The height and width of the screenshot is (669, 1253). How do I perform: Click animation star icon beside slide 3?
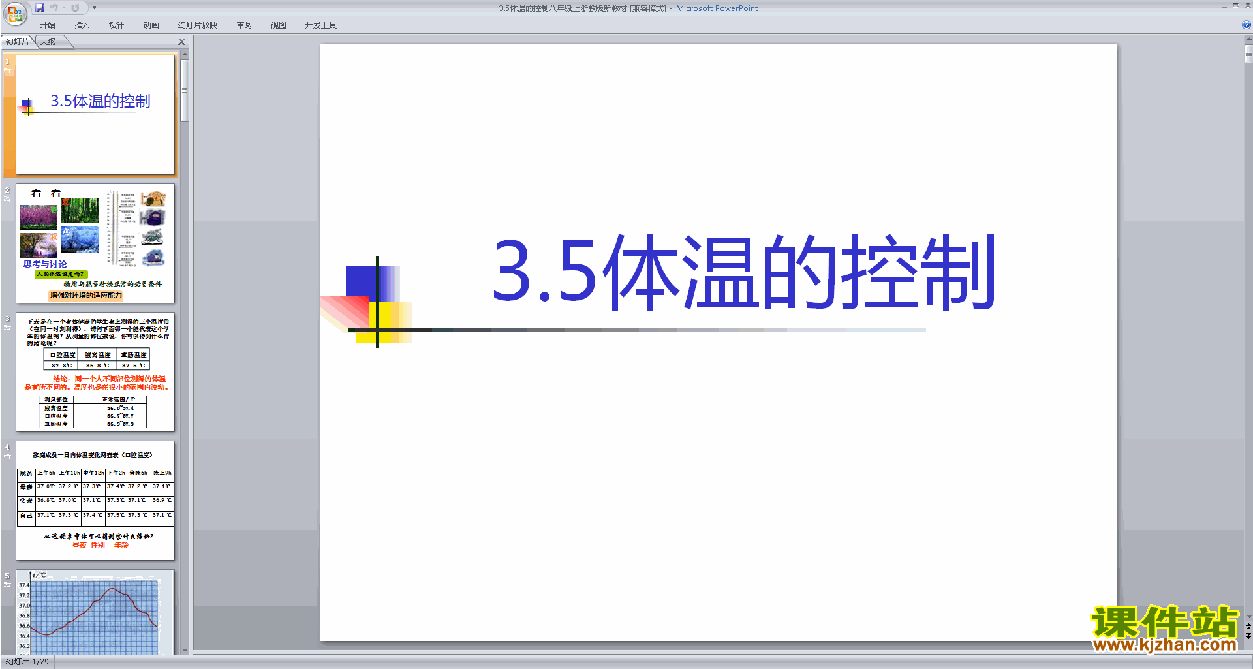click(x=7, y=328)
